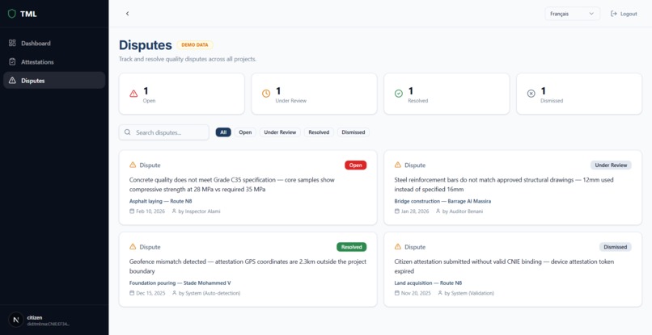Click person icon beside System (Validation)
Image resolution: width=652 pixels, height=335 pixels.
[440, 293]
